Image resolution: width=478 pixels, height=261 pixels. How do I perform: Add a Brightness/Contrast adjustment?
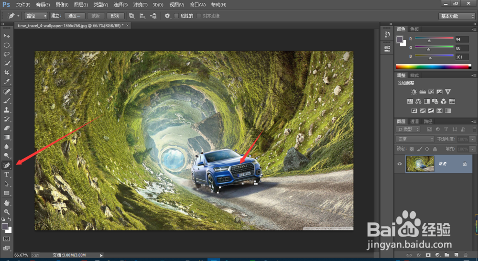(x=414, y=92)
